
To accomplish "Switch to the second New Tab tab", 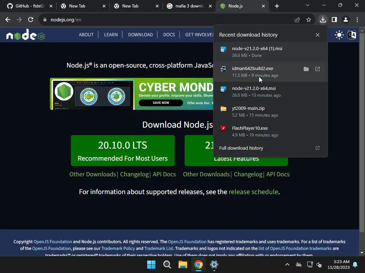I will (136, 6).
